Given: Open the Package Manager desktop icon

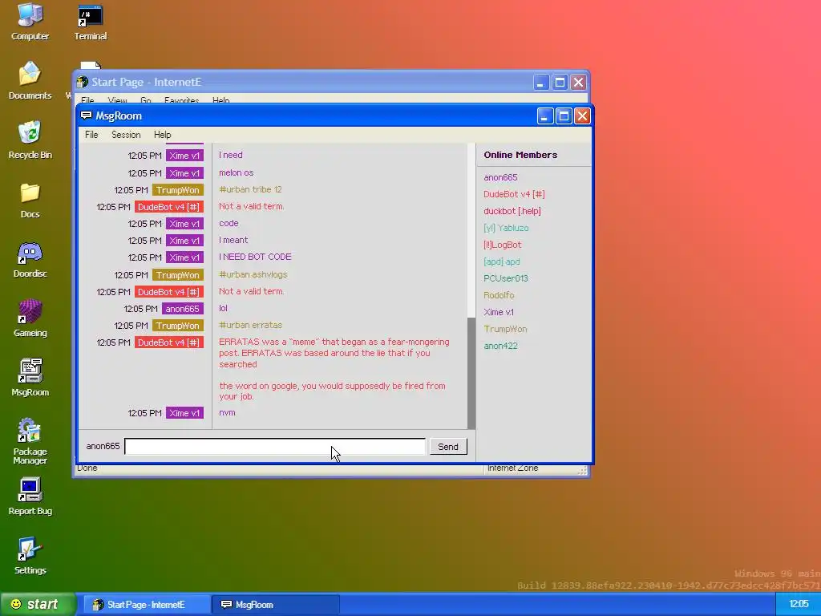Looking at the screenshot, I should click(x=30, y=441).
